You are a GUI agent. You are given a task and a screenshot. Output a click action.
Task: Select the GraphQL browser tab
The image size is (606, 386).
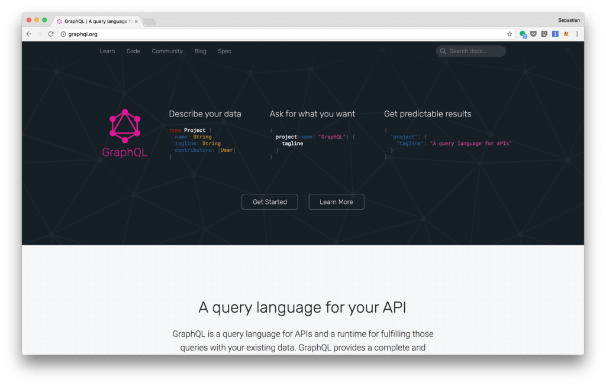click(96, 21)
